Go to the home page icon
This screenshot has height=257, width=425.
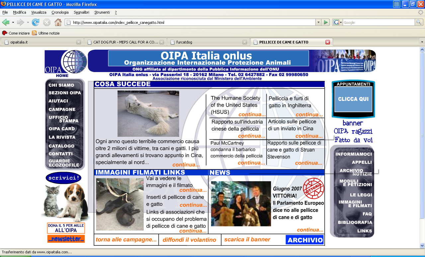(58, 22)
